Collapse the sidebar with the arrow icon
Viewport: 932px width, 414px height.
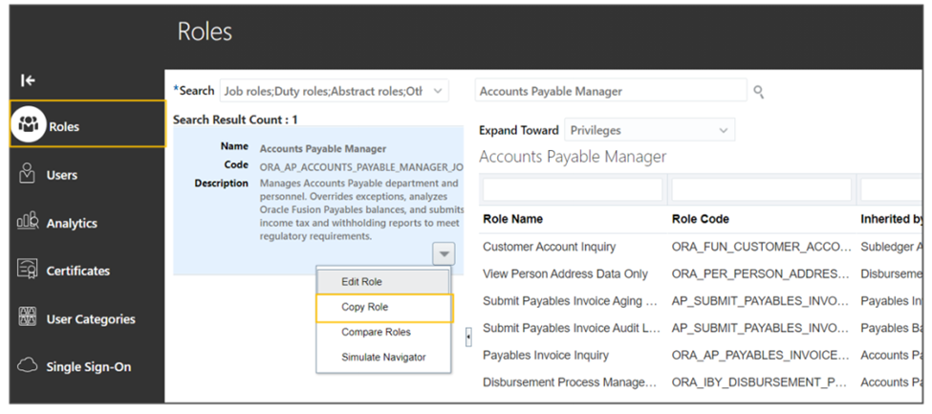pyautogui.click(x=28, y=80)
